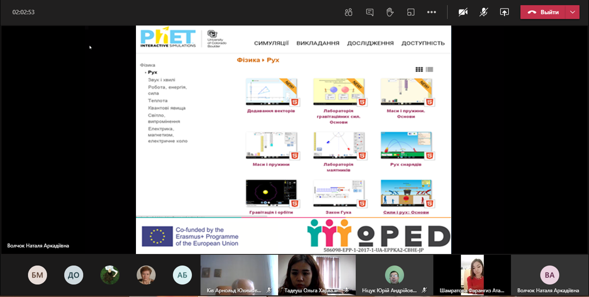Select Ніцук Юрій Андрійович's avatar

click(x=394, y=275)
